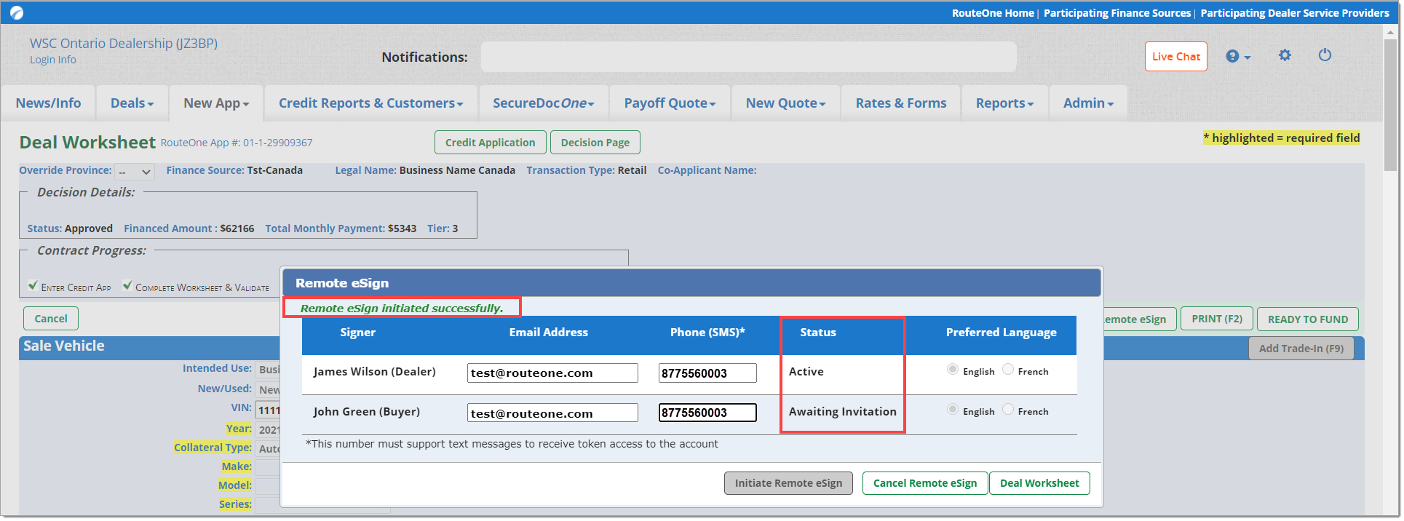Select French for John Green (Buyer)
Viewport: 1404px width, 521px height.
coord(1007,410)
